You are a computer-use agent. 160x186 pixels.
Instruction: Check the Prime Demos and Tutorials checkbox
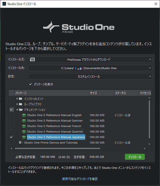(11, 143)
